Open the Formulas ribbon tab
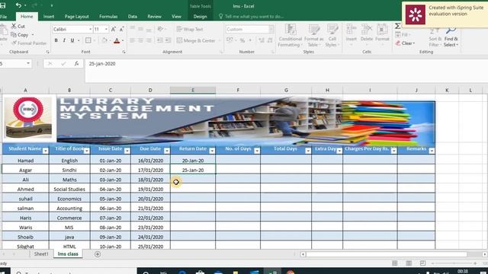 [x=108, y=17]
